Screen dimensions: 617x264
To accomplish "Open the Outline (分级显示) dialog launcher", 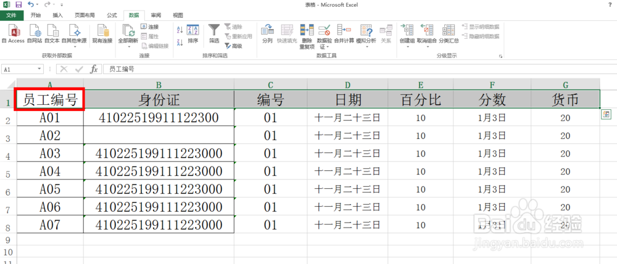I will tap(500, 56).
